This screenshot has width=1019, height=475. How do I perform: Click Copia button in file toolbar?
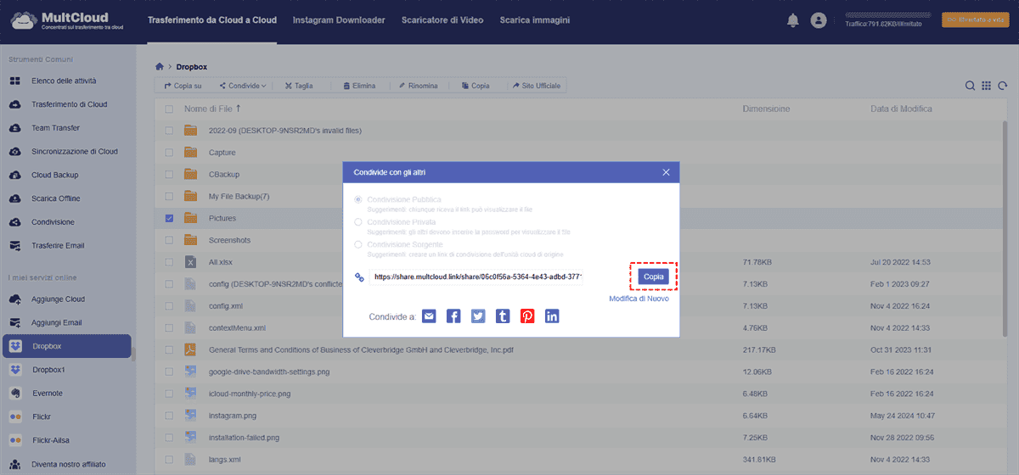pos(475,86)
